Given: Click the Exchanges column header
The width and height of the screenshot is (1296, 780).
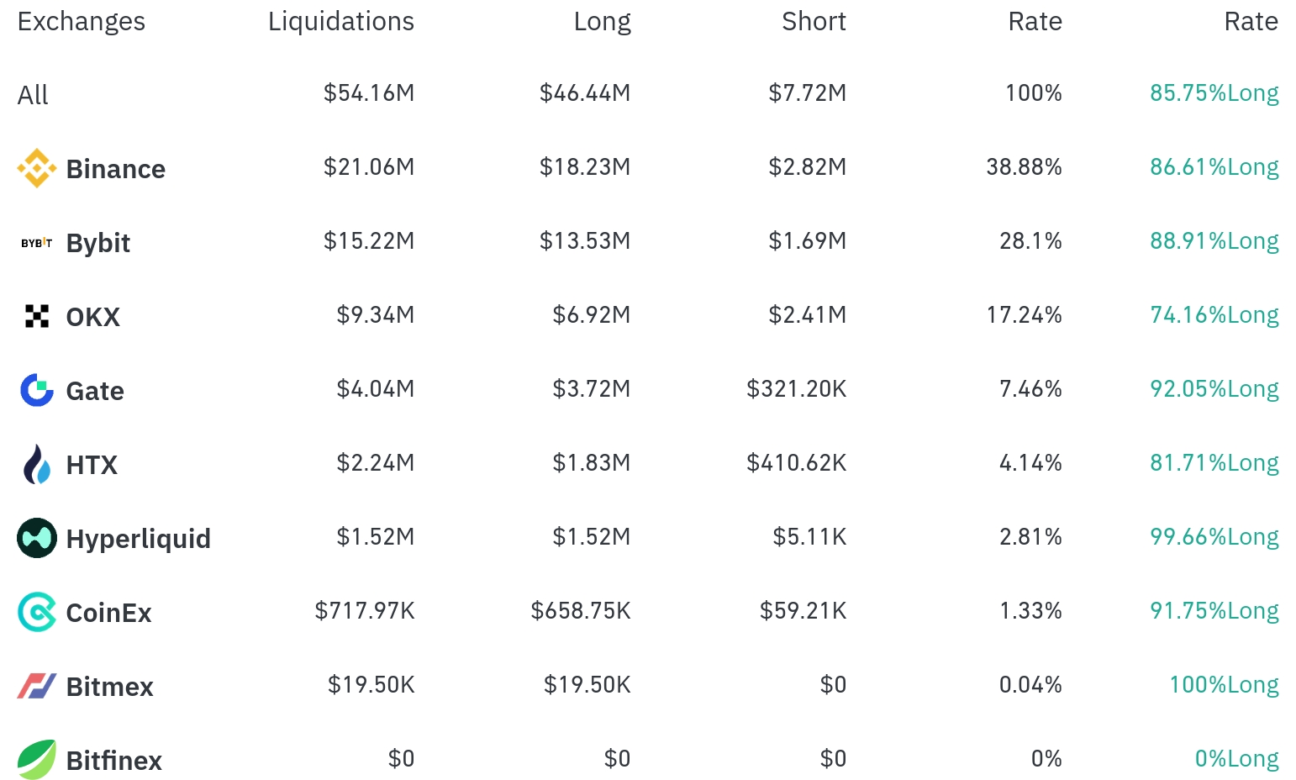Looking at the screenshot, I should point(82,21).
